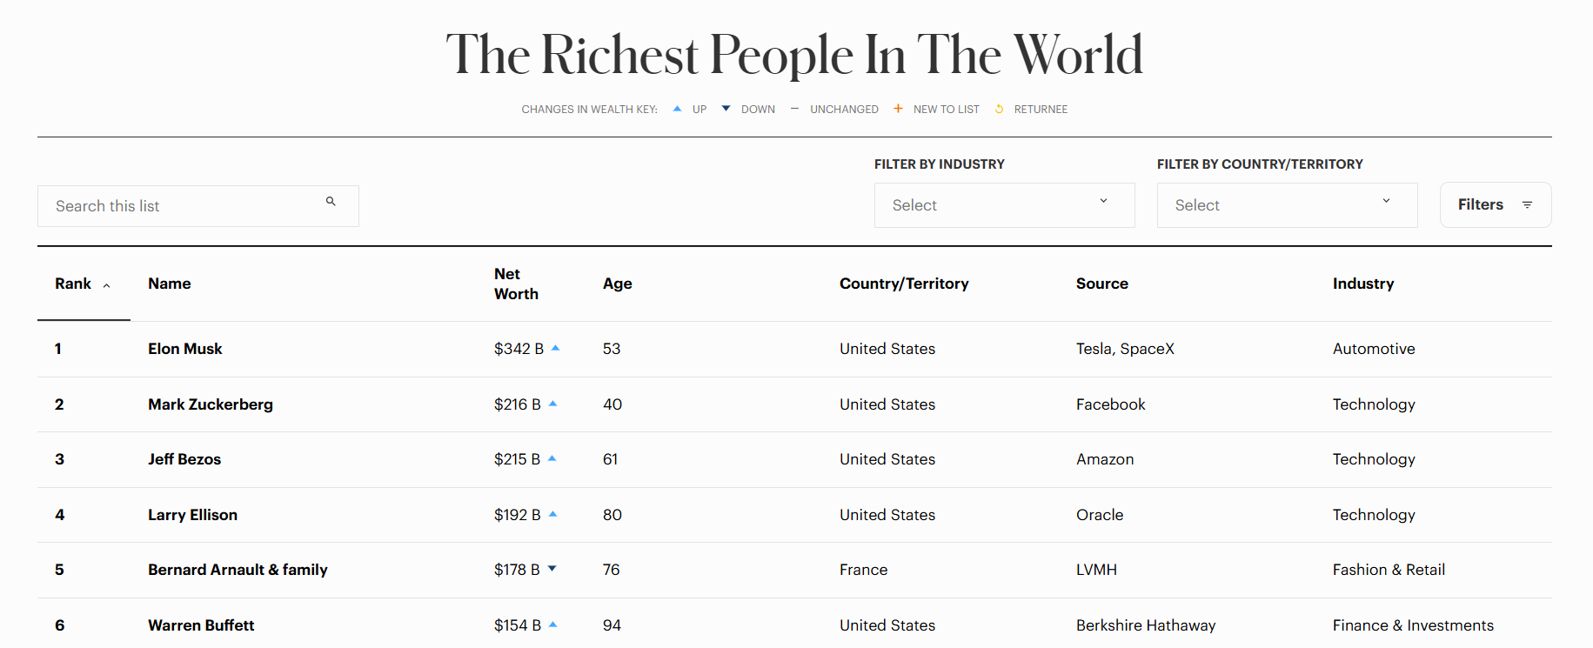The image size is (1593, 648).
Task: Click the up arrow beside Elon Musk's net worth
Action: pos(556,348)
